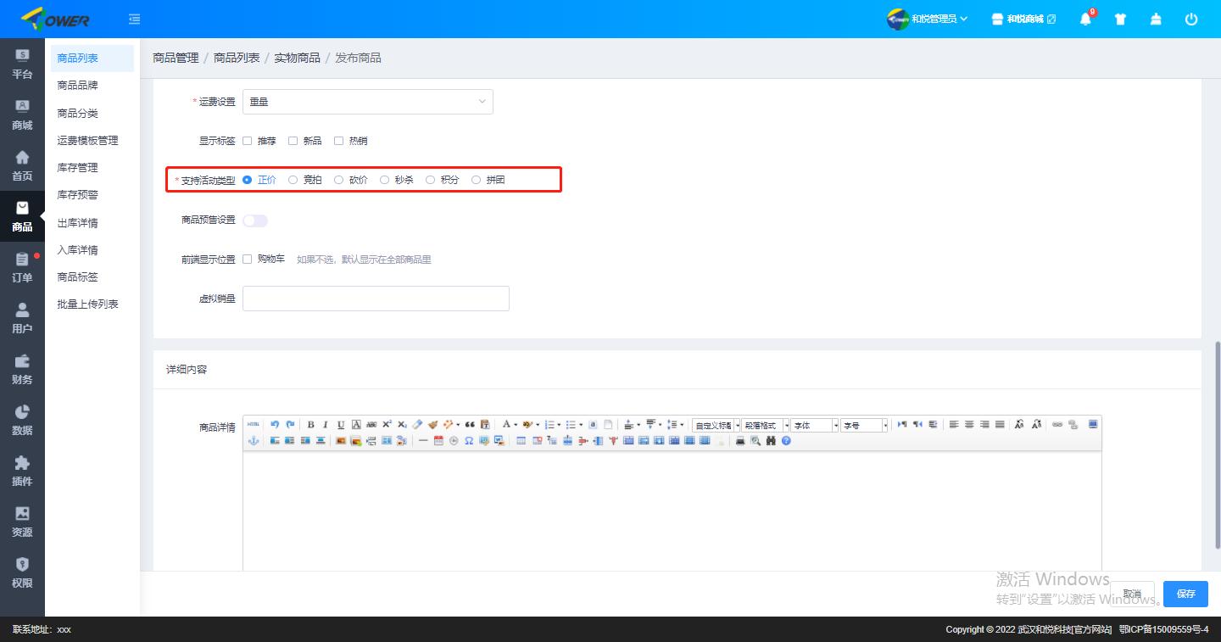
Task: Click the power logout icon
Action: click(1191, 19)
